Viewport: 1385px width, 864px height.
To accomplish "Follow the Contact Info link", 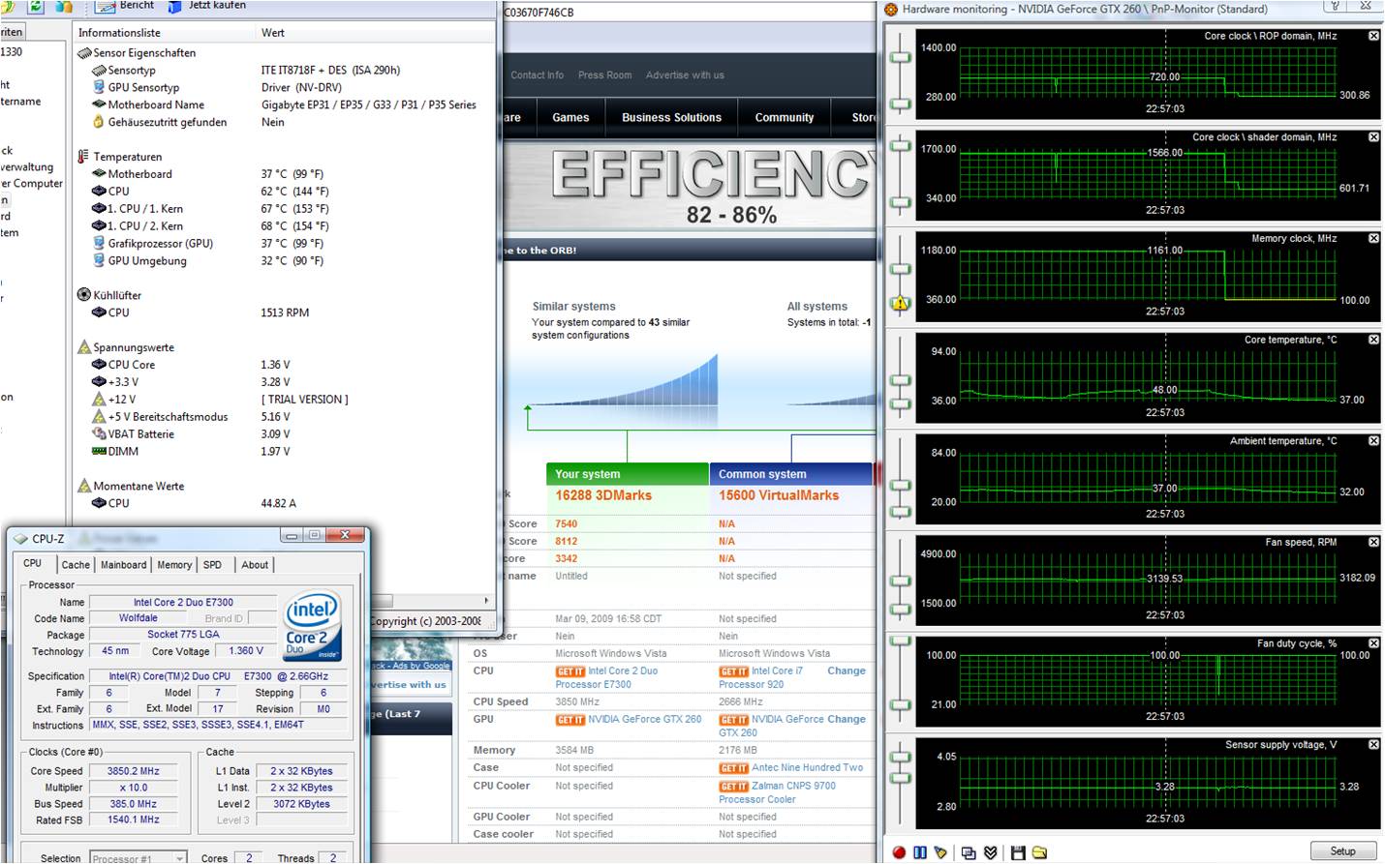I will [537, 75].
